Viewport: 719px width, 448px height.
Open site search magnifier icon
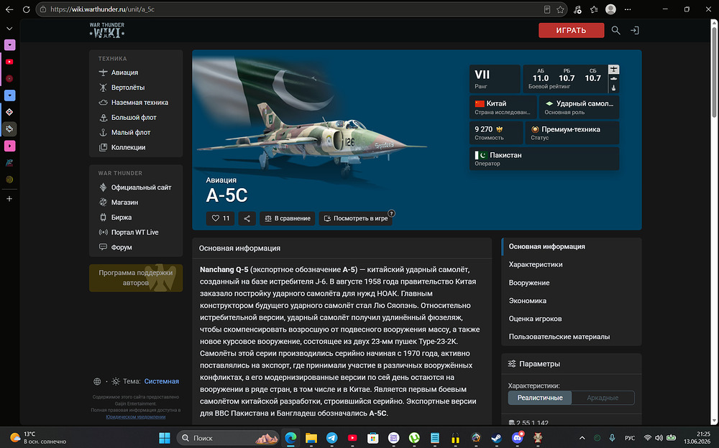[616, 30]
